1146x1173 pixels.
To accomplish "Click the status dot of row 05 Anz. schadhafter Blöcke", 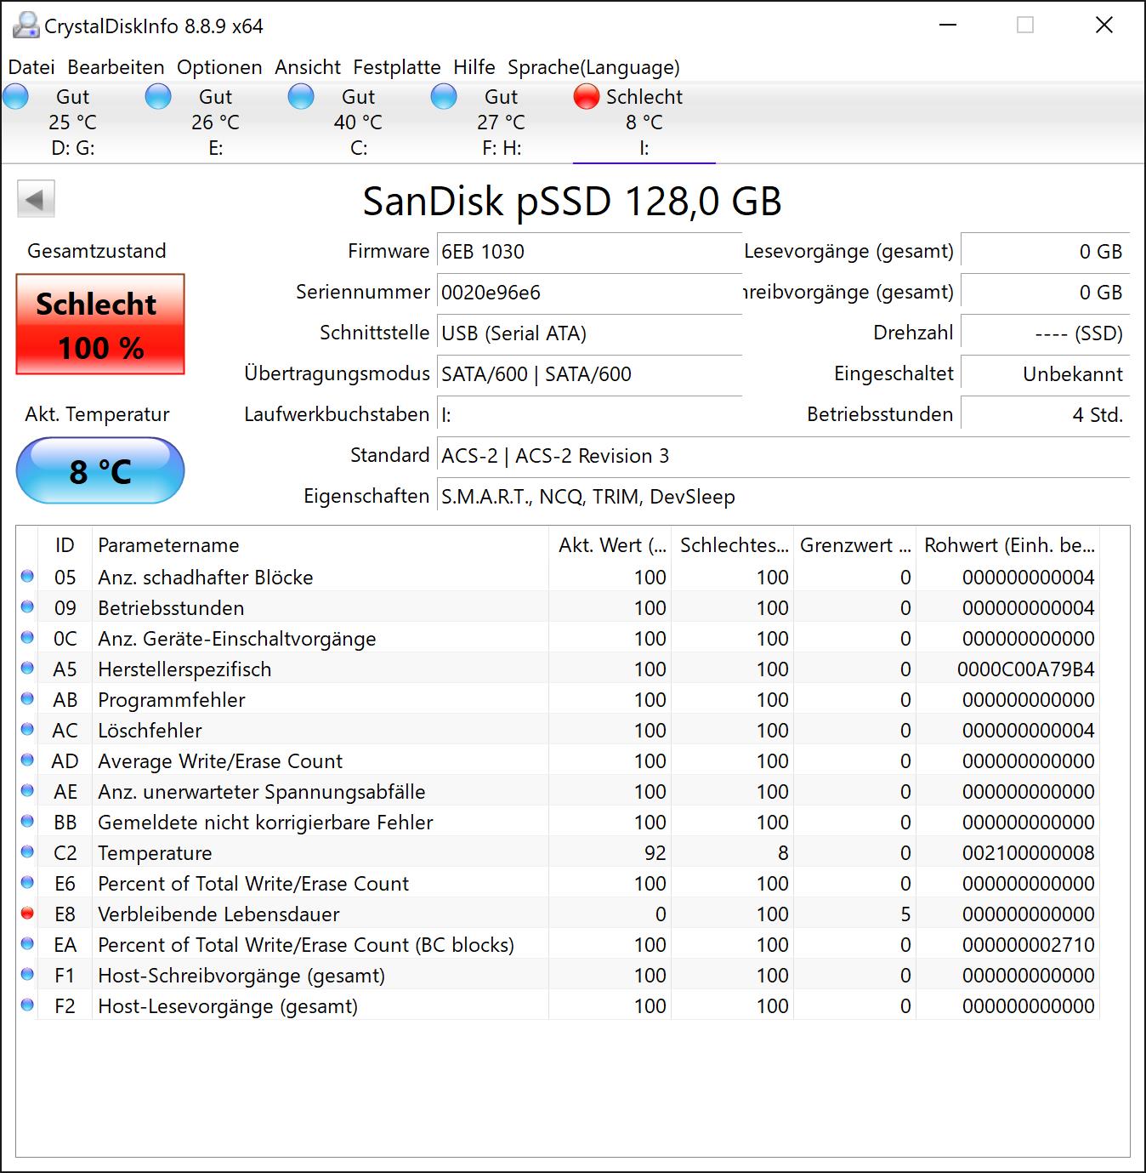I will 27,577.
